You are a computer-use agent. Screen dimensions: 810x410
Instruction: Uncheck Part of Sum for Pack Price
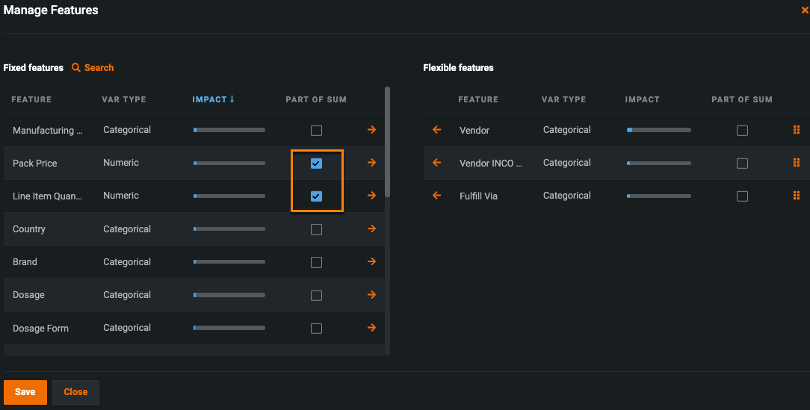point(316,164)
